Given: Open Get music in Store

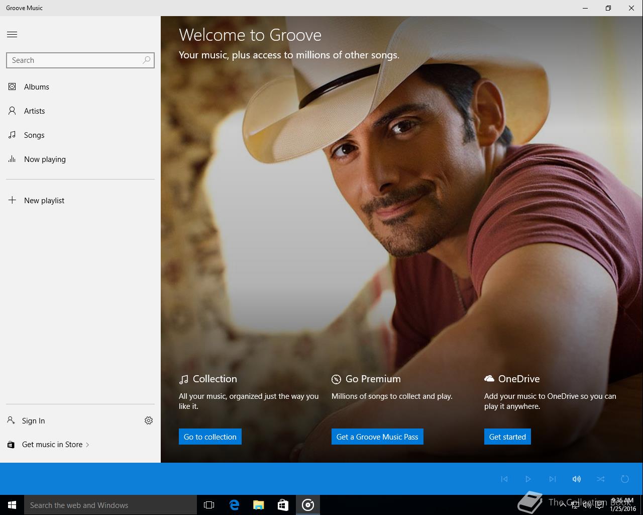Looking at the screenshot, I should (x=52, y=445).
